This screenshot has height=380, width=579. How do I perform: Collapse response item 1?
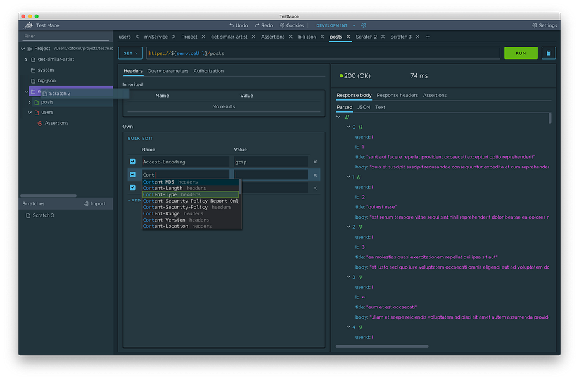click(x=348, y=177)
